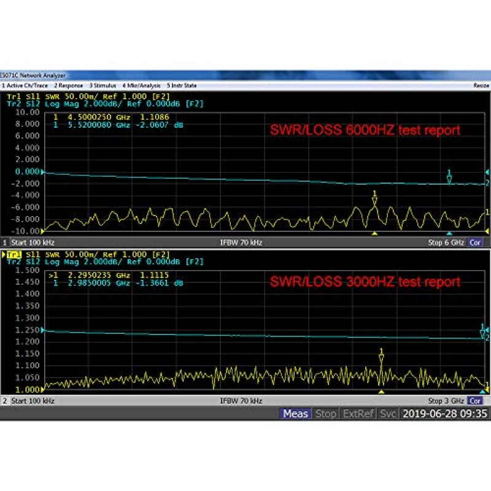Screen dimensions: 491x491
Task: Click the cyan reference level arrow in channel 1
Action: click(42, 172)
